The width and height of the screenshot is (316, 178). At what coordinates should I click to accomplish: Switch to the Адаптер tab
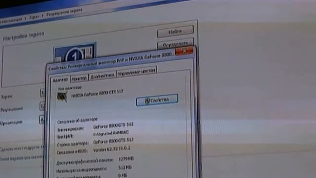(60, 80)
